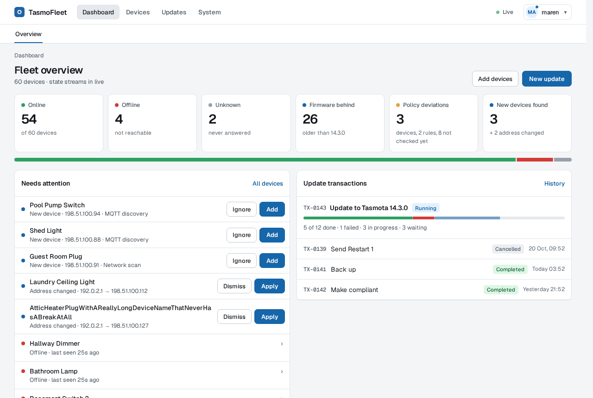Open the Devices menu
Screen dimensions: 593x398
pos(138,12)
